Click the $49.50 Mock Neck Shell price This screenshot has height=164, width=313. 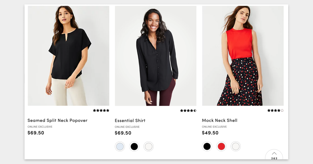[x=210, y=133]
